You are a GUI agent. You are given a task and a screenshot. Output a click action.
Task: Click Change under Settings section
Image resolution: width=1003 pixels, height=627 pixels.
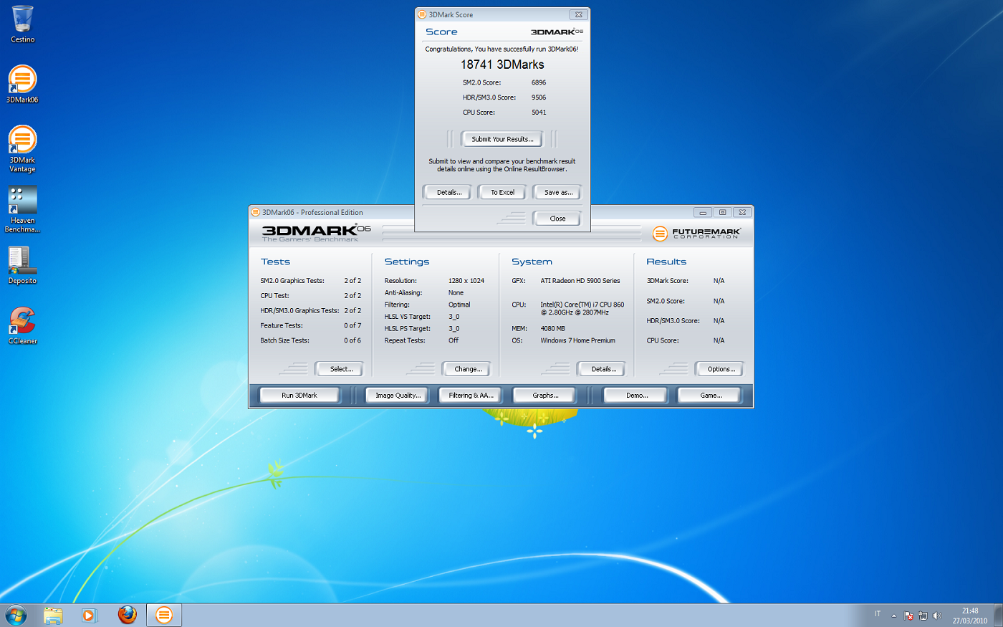(x=468, y=369)
